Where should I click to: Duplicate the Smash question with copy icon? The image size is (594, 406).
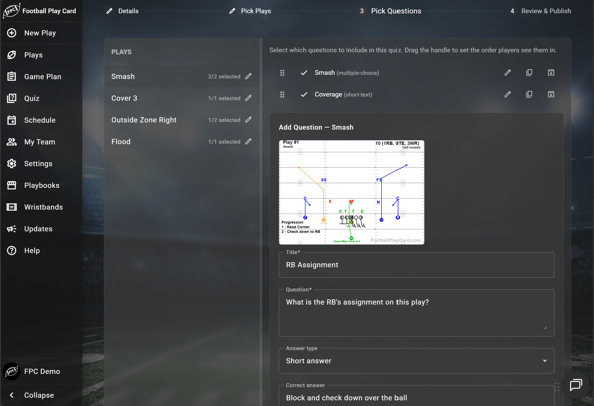[x=529, y=73]
